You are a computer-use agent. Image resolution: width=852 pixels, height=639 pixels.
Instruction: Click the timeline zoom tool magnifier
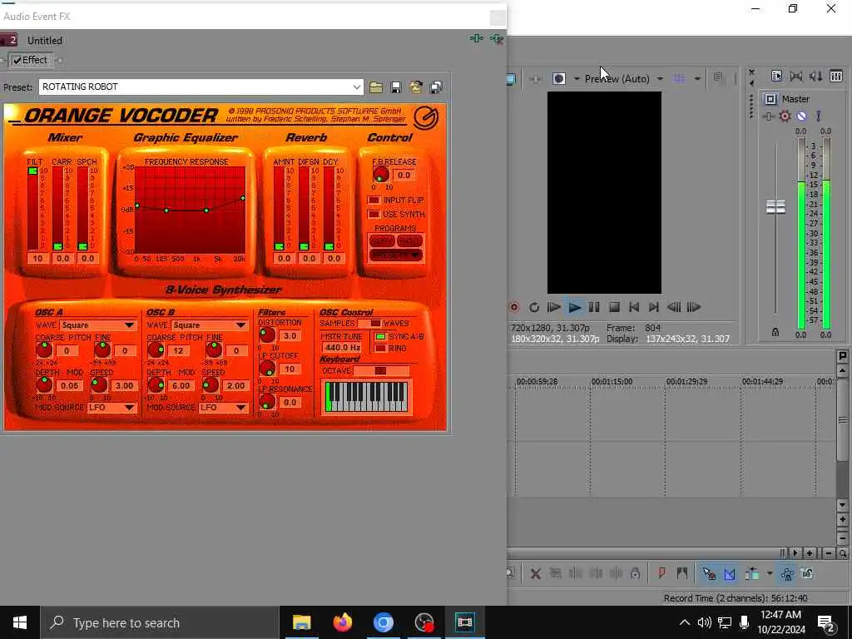point(843,553)
